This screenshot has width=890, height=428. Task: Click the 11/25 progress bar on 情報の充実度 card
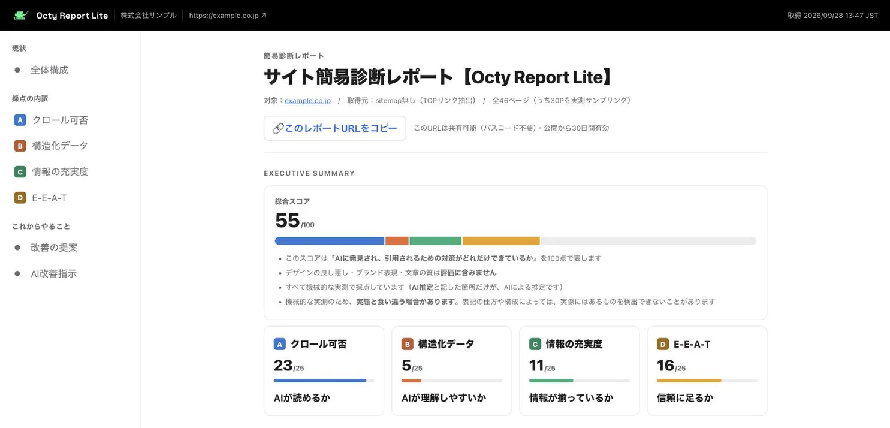(580, 381)
